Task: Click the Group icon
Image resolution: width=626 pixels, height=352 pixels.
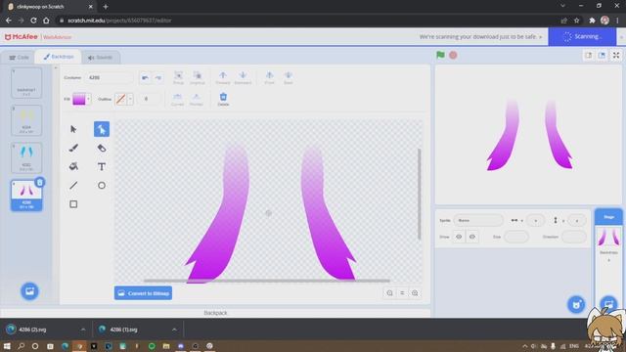Action: (178, 77)
